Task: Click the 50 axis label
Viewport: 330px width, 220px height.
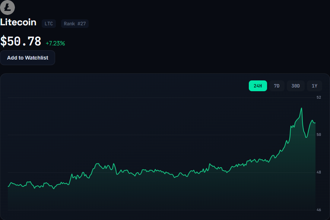Action: coord(319,135)
